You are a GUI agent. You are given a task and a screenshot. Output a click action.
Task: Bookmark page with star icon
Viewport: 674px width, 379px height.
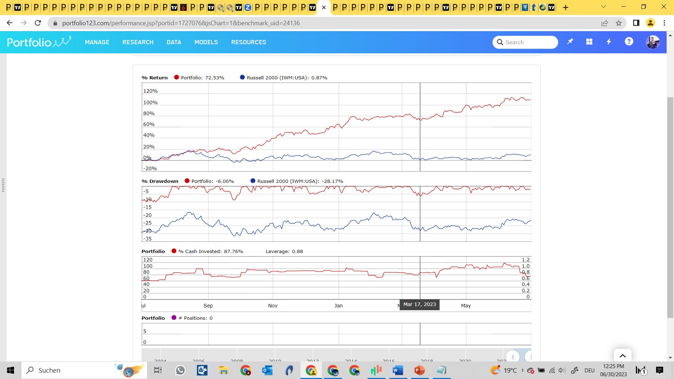(619, 23)
